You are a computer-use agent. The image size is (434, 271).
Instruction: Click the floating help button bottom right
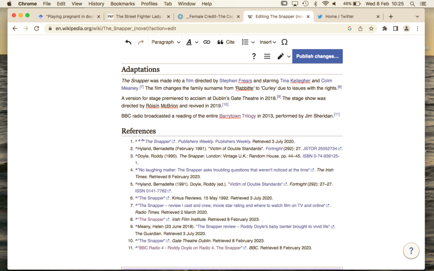411,250
